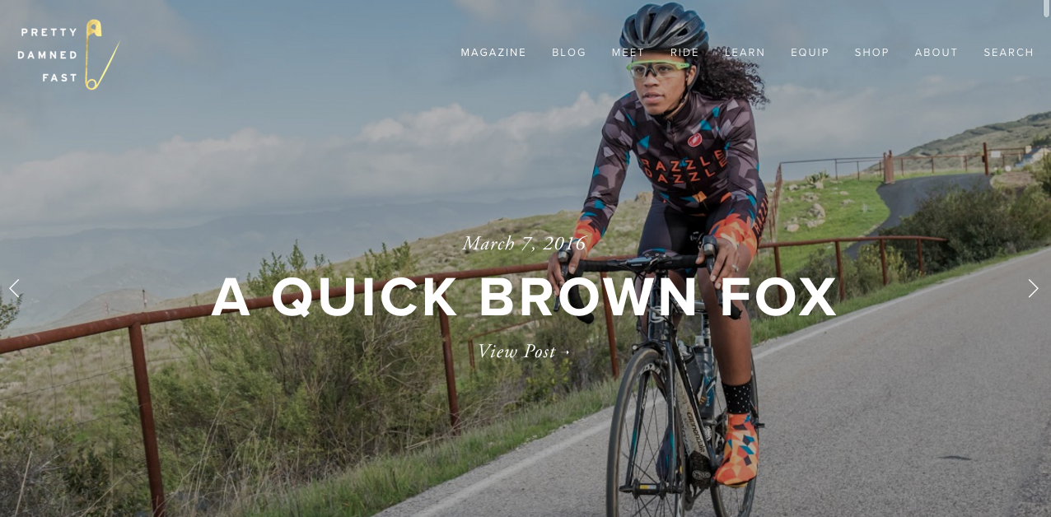Choose Equip from the top navigation
The width and height of the screenshot is (1051, 517).
point(810,53)
